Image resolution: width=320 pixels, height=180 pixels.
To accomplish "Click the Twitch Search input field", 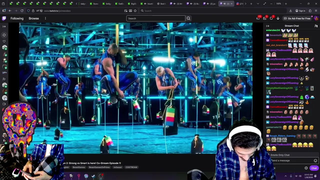I will 156,18.
